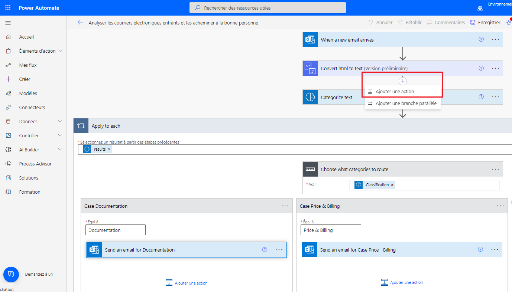Expand the Send an email for Documentation step
This screenshot has width=512, height=292.
(x=187, y=250)
